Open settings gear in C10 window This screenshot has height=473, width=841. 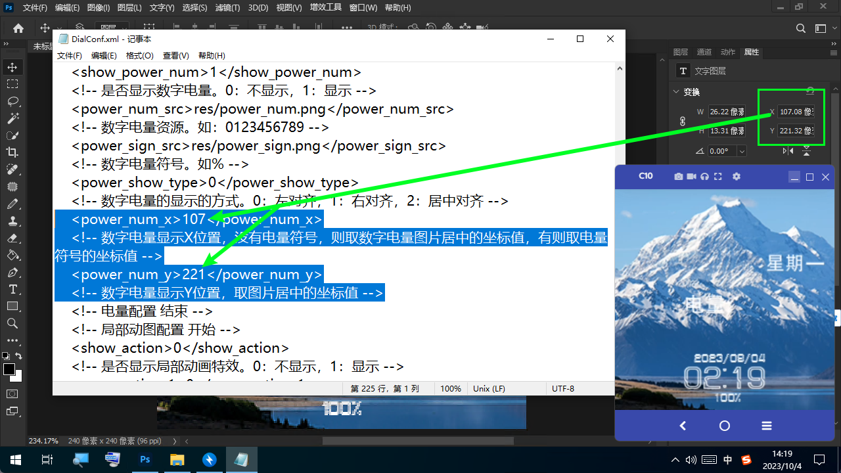pyautogui.click(x=736, y=177)
